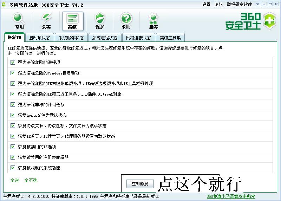Switch to the 高级工具集 tab

(170, 38)
